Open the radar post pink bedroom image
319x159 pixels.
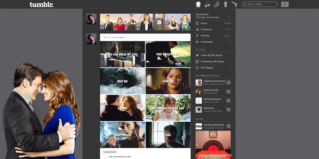pyautogui.click(x=213, y=145)
